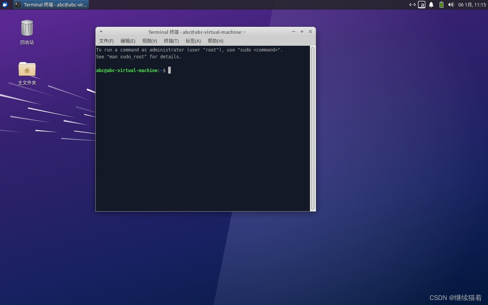Viewport: 488px width, 305px height.
Task: Click the terminal prompt input area
Action: (169, 70)
